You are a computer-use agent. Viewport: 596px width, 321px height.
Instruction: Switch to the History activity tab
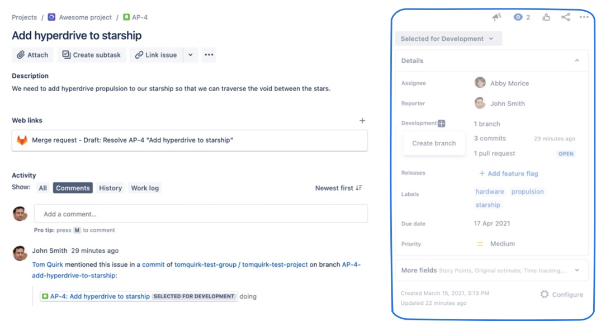(110, 188)
